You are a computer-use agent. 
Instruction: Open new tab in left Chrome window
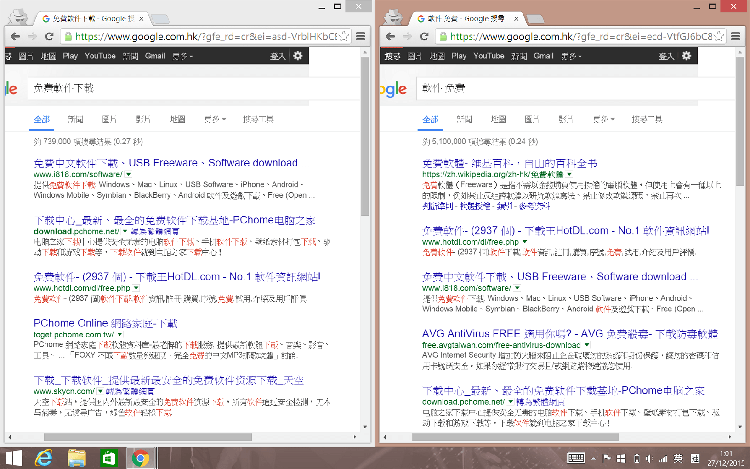160,19
